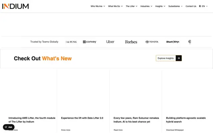
Task: Select the Trusted by Teams Globally text
Action: click(44, 42)
